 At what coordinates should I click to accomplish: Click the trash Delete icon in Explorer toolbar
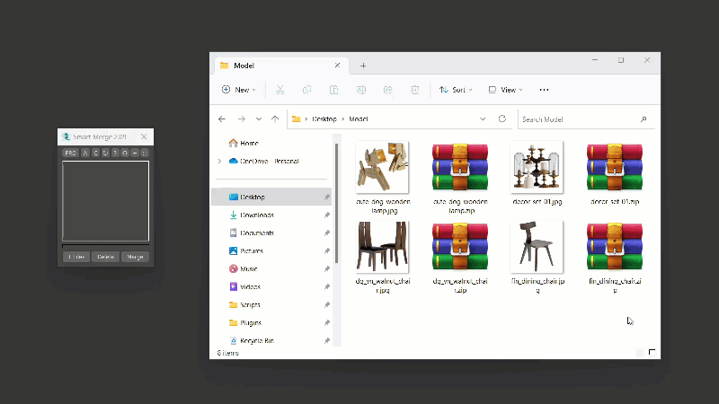tap(414, 90)
